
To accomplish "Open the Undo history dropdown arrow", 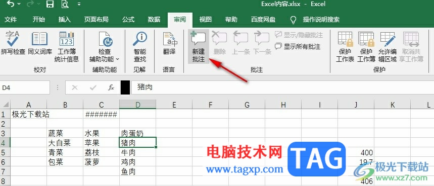I will [x=19, y=4].
